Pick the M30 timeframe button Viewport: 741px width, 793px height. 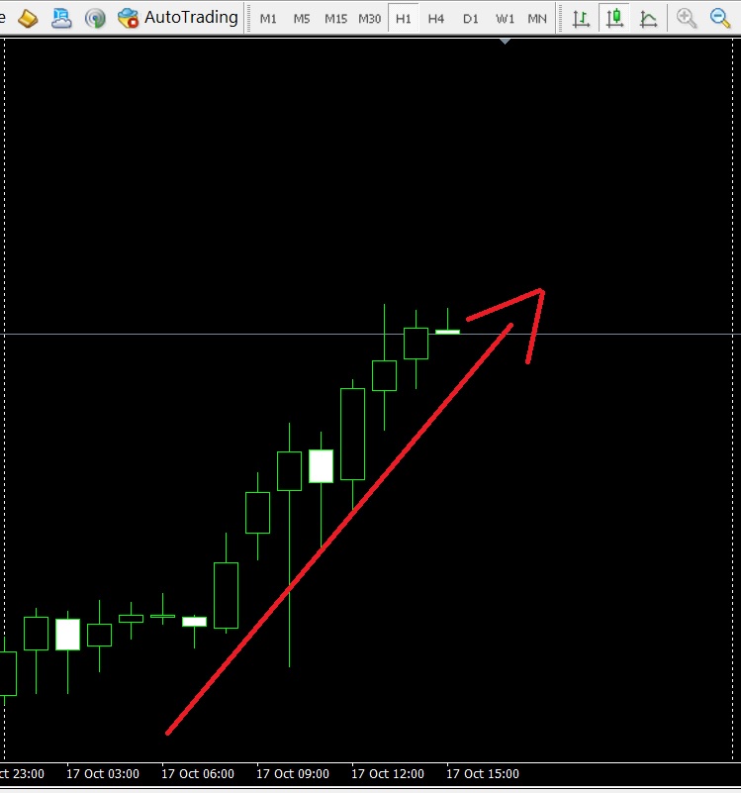click(x=369, y=19)
